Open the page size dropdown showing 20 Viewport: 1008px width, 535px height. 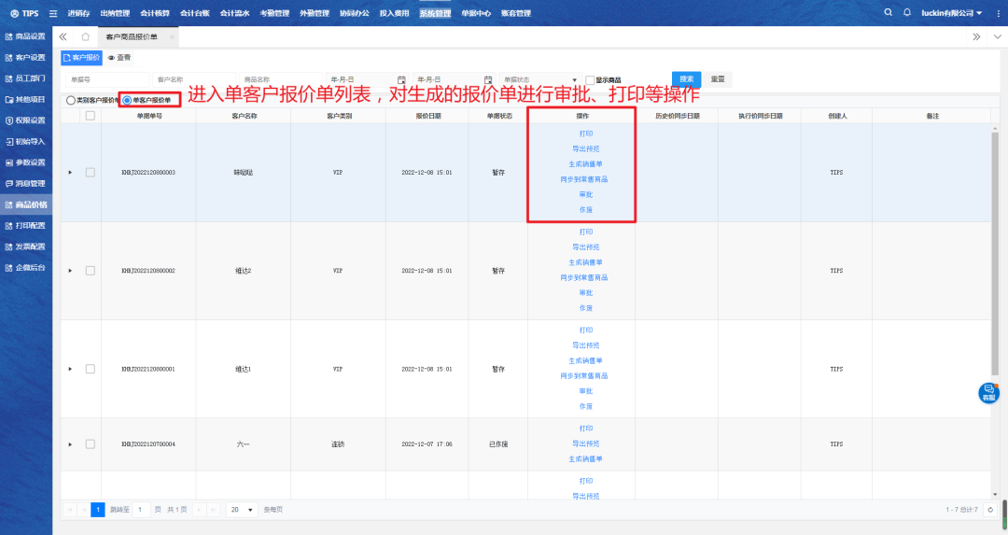[242, 510]
